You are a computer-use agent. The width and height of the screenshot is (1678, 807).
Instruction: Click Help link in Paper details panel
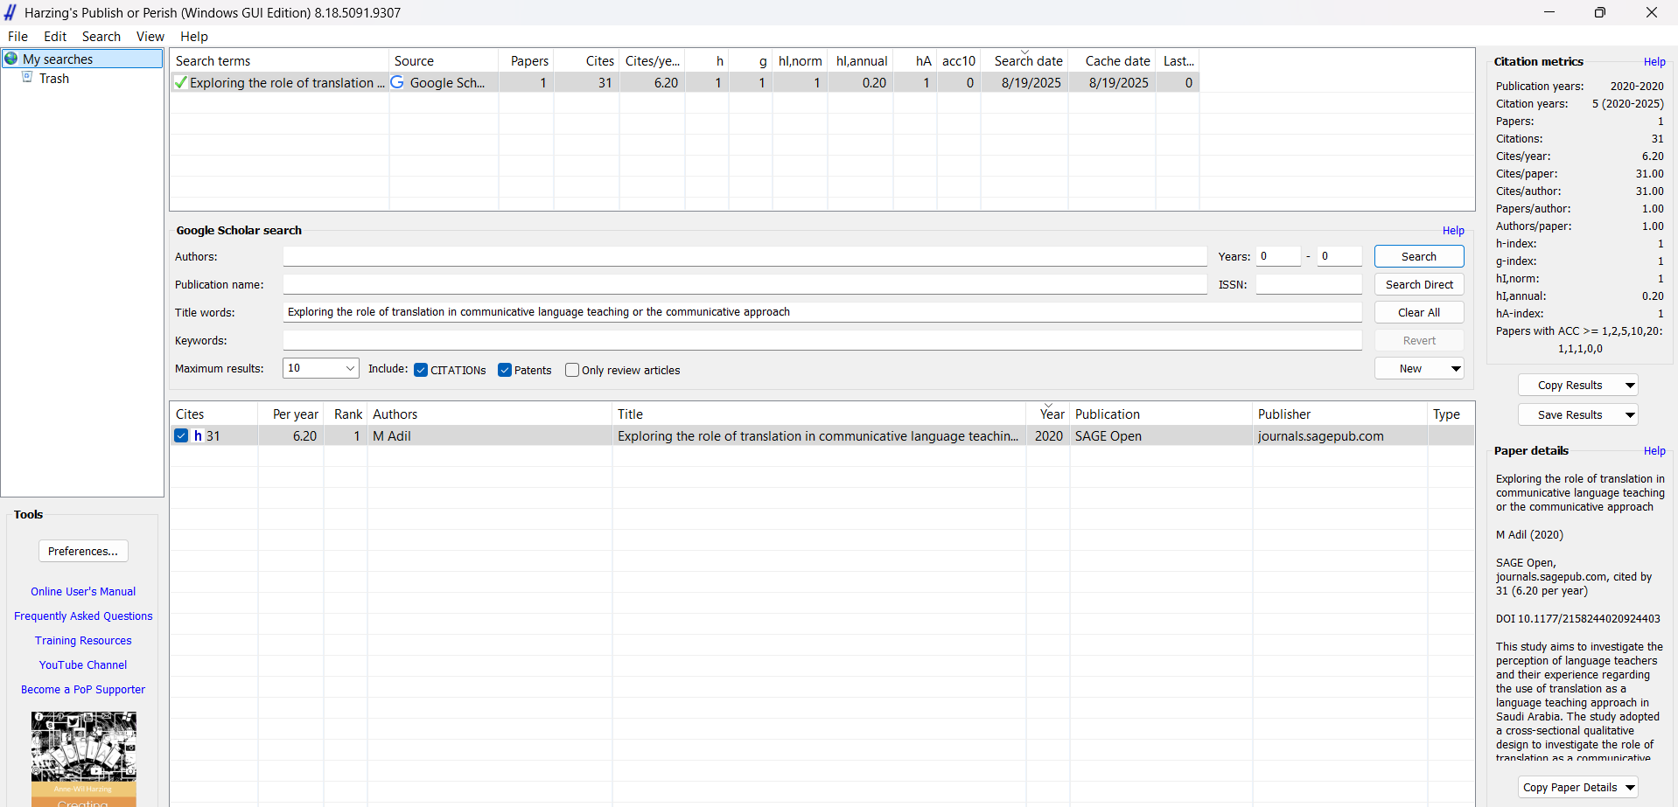[1654, 450]
